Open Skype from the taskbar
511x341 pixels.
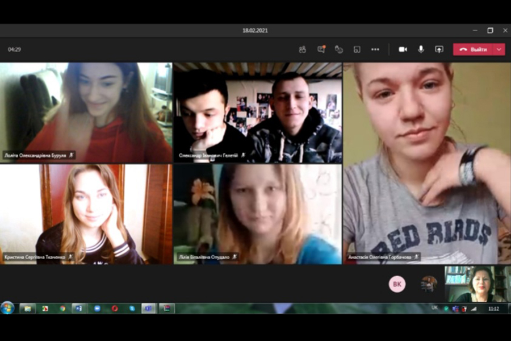[132, 309]
